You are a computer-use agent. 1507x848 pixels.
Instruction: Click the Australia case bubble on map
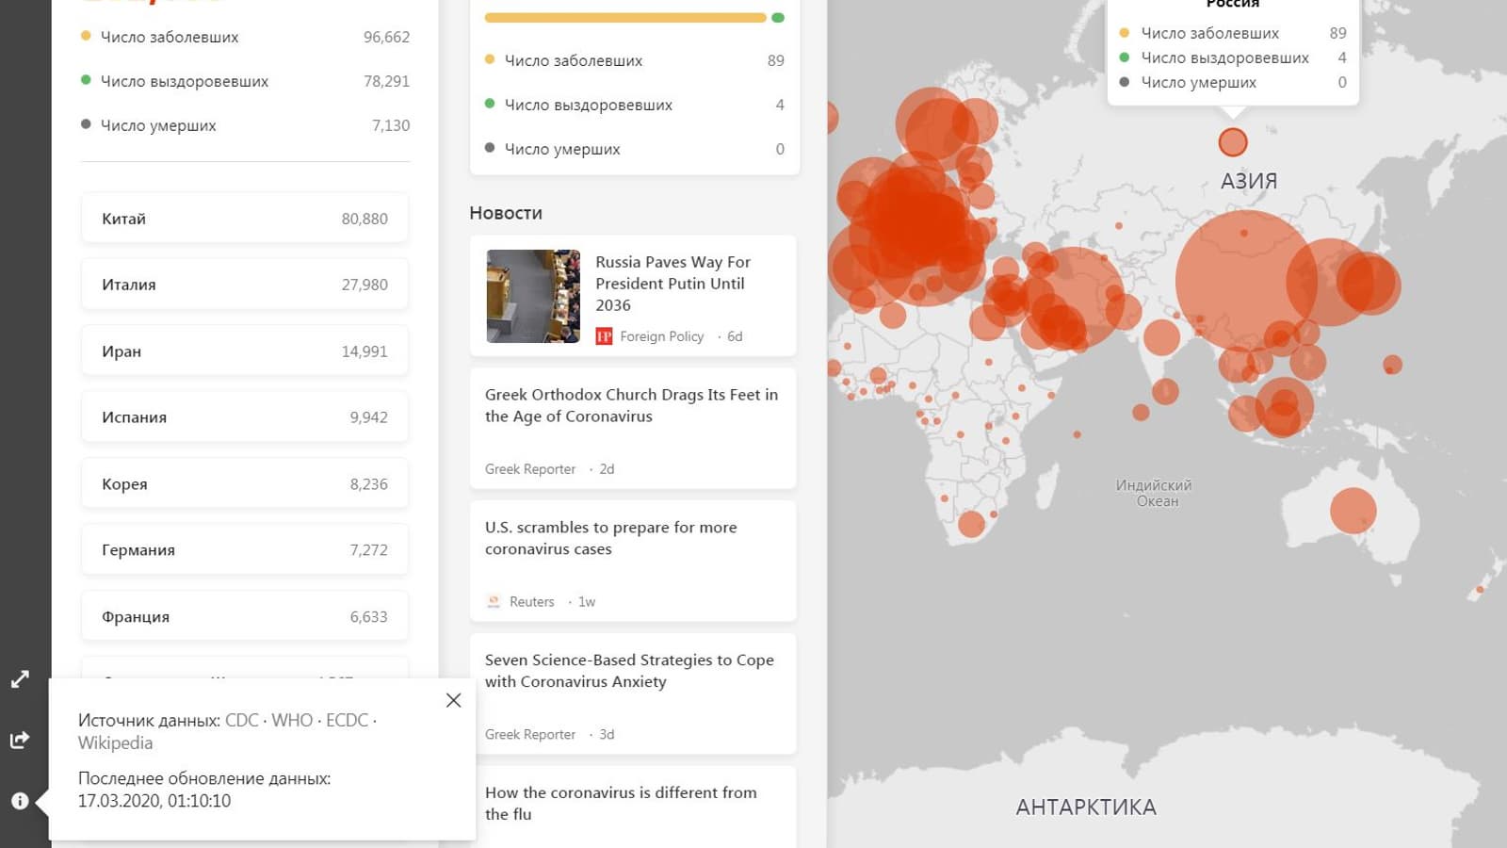point(1353,511)
